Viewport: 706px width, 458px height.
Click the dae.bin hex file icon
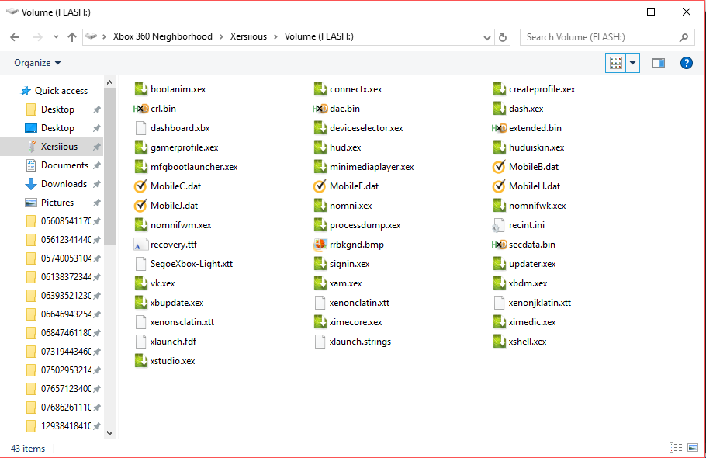(320, 109)
